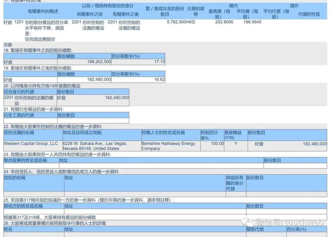Click the 6226 W. Sahara Ave. address

pyautogui.click(x=95, y=146)
